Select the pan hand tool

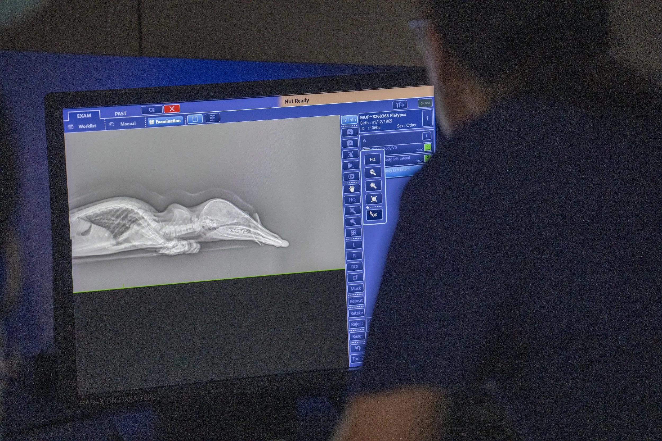pyautogui.click(x=352, y=188)
